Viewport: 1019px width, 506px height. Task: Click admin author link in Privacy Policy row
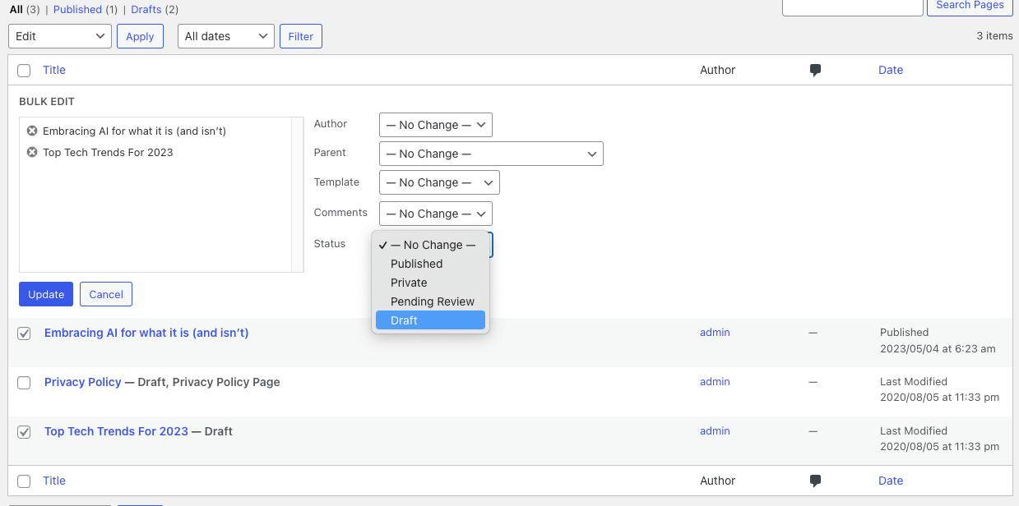[x=715, y=382]
